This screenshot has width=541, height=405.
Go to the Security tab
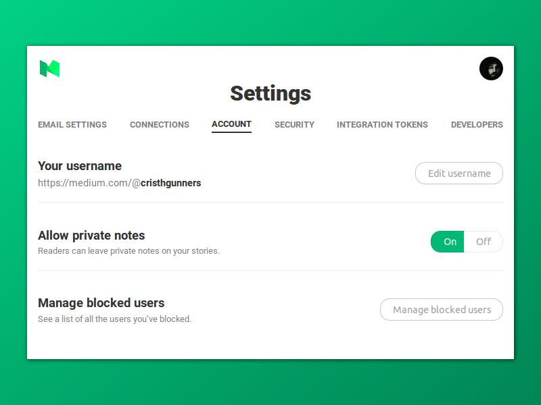pos(294,125)
